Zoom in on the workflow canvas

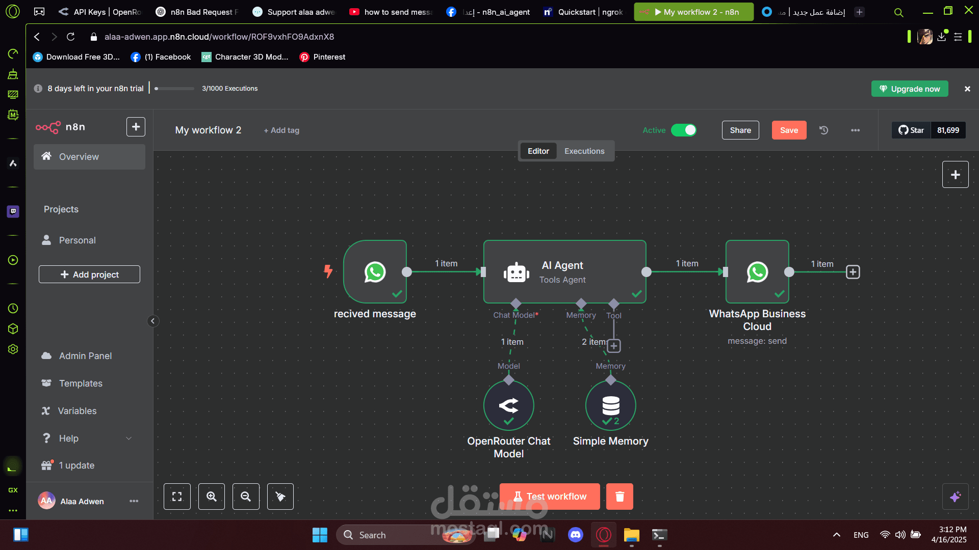click(x=212, y=497)
